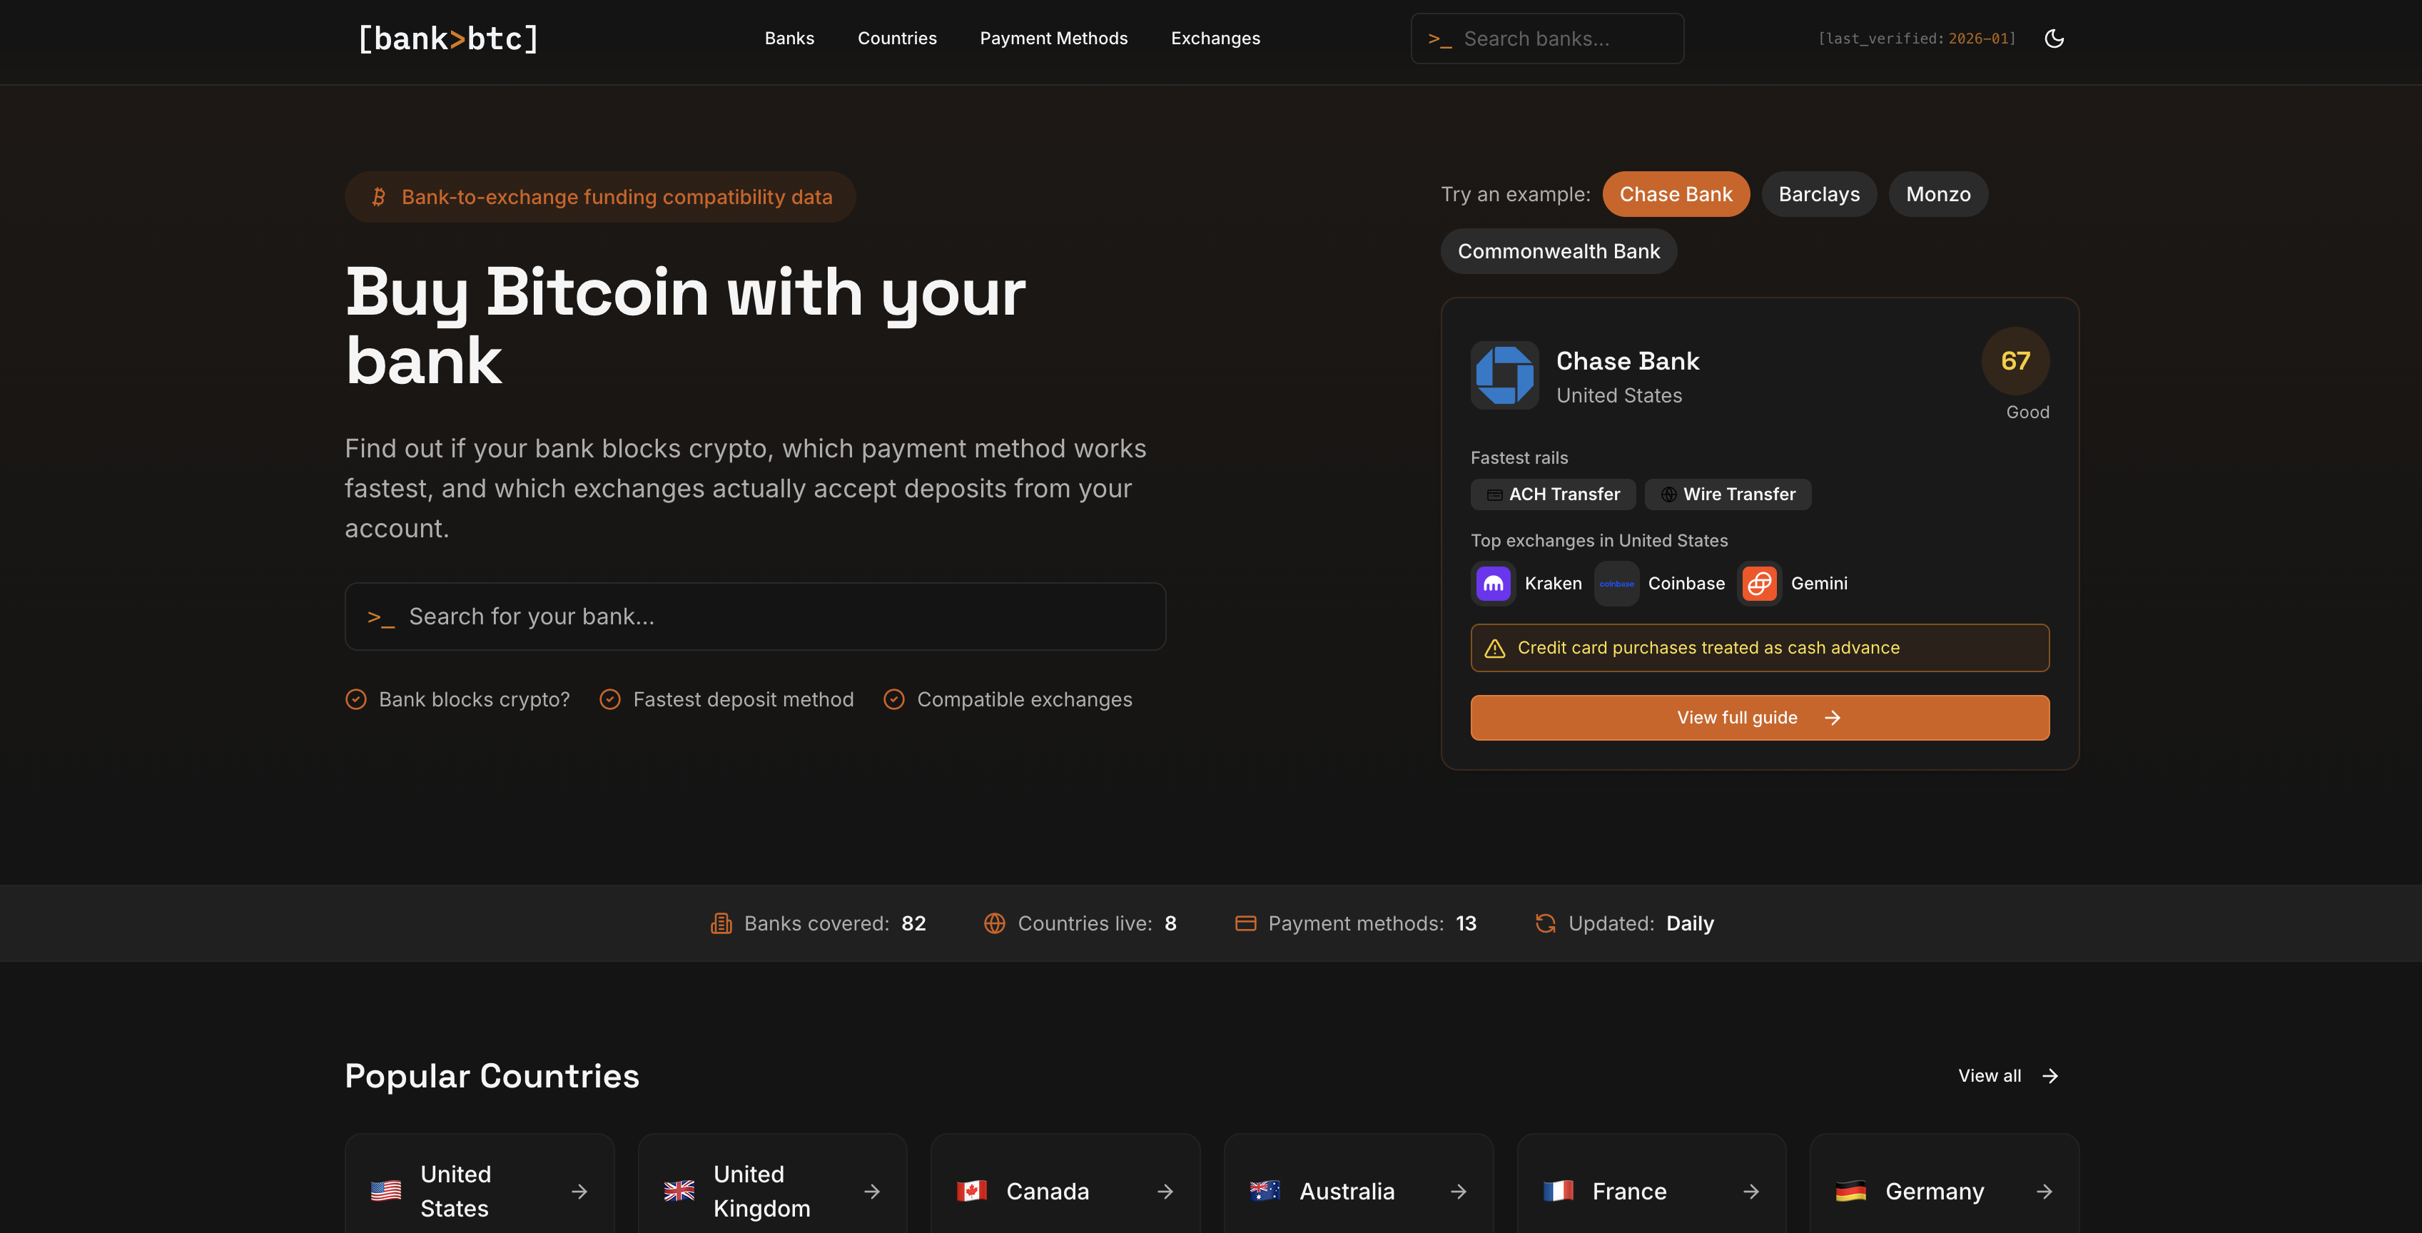Click the Exchanges navigation link
This screenshot has height=1233, width=2422.
[x=1215, y=39]
